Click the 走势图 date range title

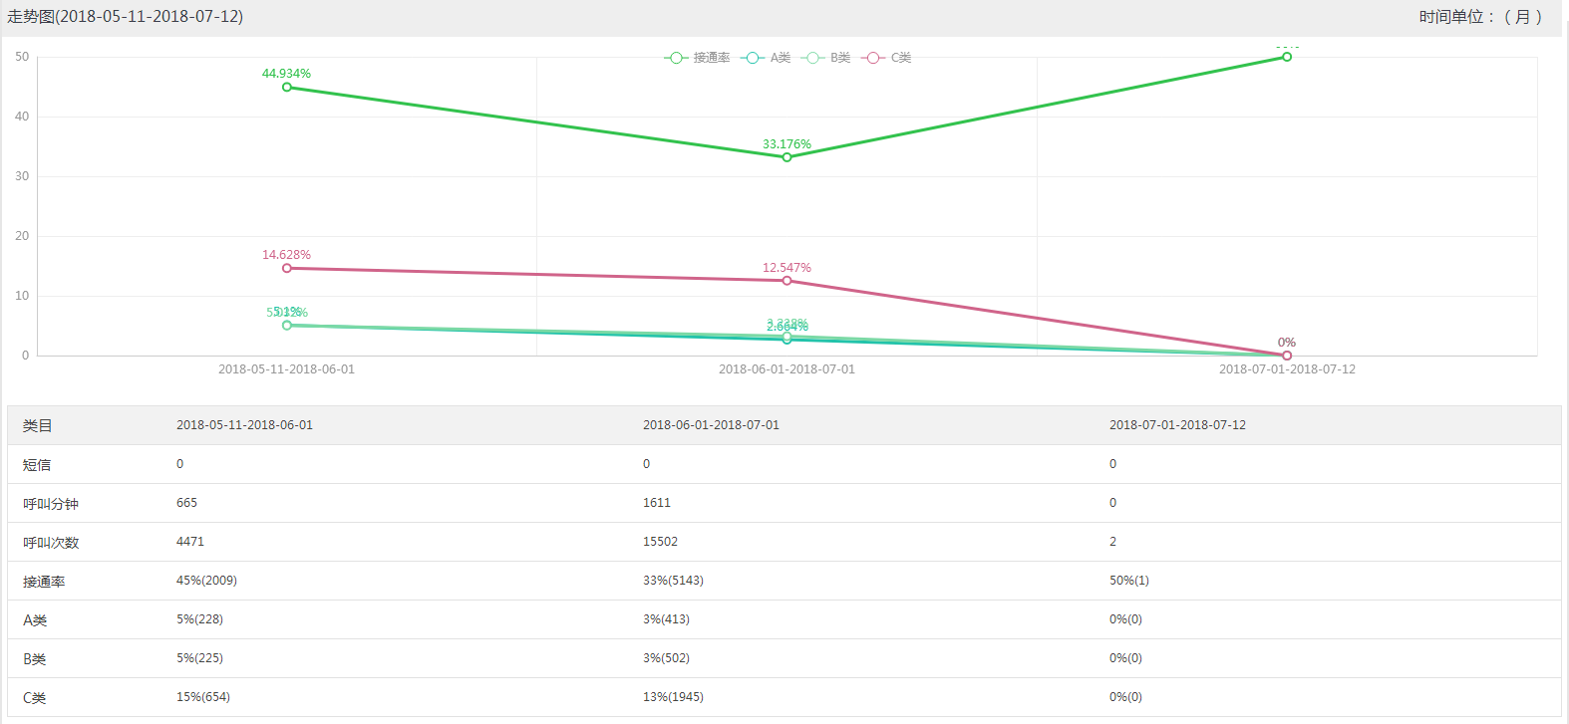(126, 17)
